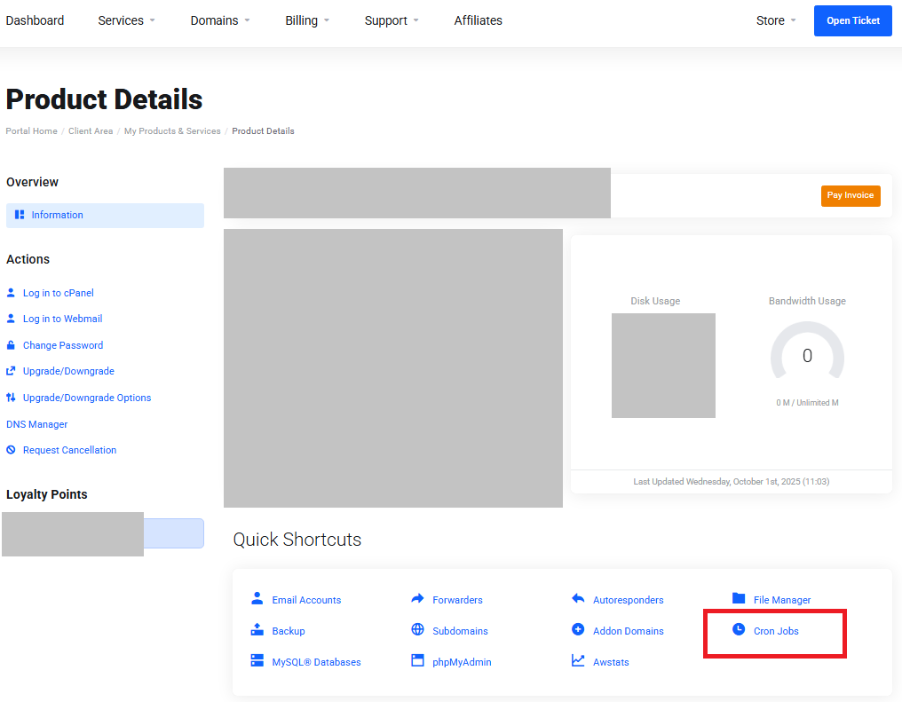Click the user icon beside Log in to cPanel
The width and height of the screenshot is (902, 702).
11,293
